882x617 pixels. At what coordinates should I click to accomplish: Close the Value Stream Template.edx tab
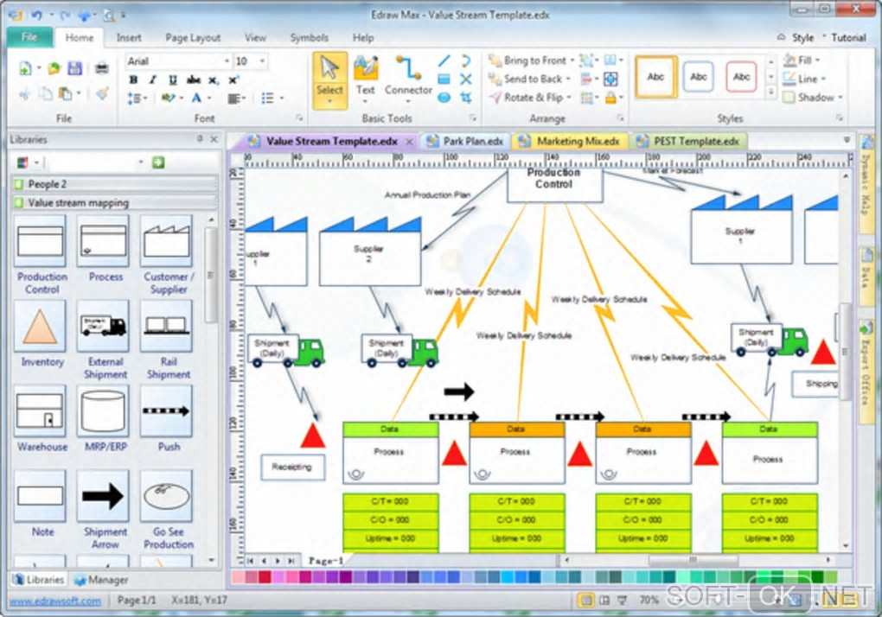[409, 142]
